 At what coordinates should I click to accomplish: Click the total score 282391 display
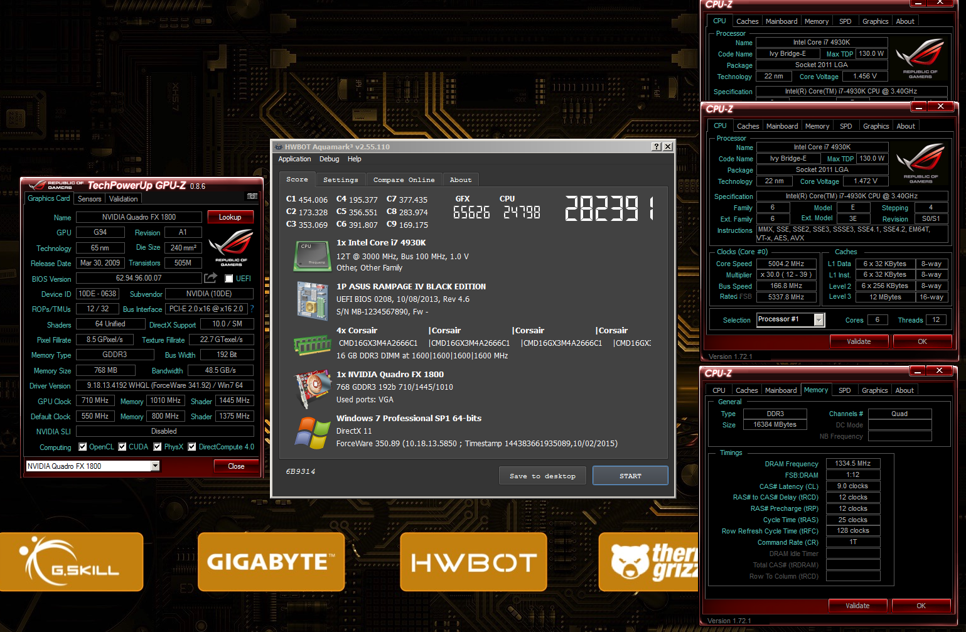tap(609, 208)
